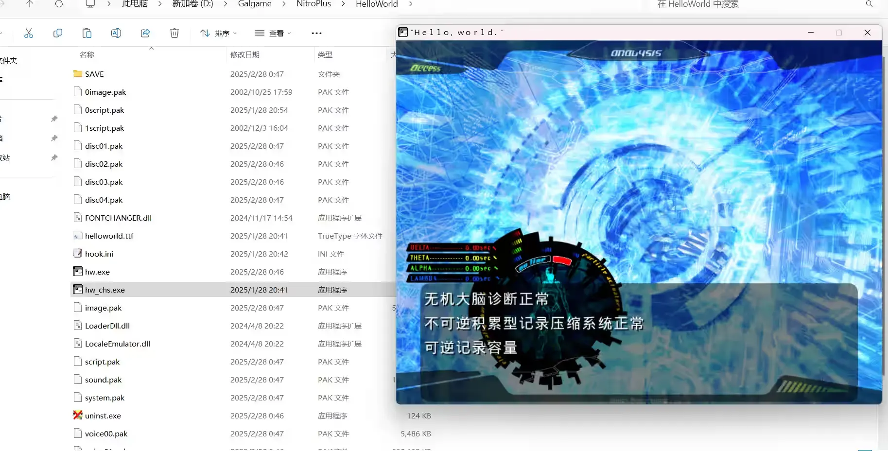Screen dimensions: 888x451
Task: Select the SAVE folder icon
Action: [78, 74]
